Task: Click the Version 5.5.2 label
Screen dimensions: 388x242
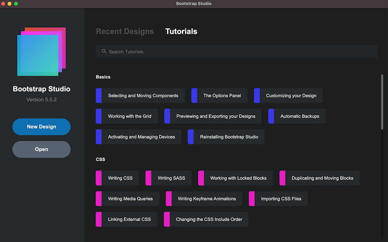Action: click(x=41, y=99)
